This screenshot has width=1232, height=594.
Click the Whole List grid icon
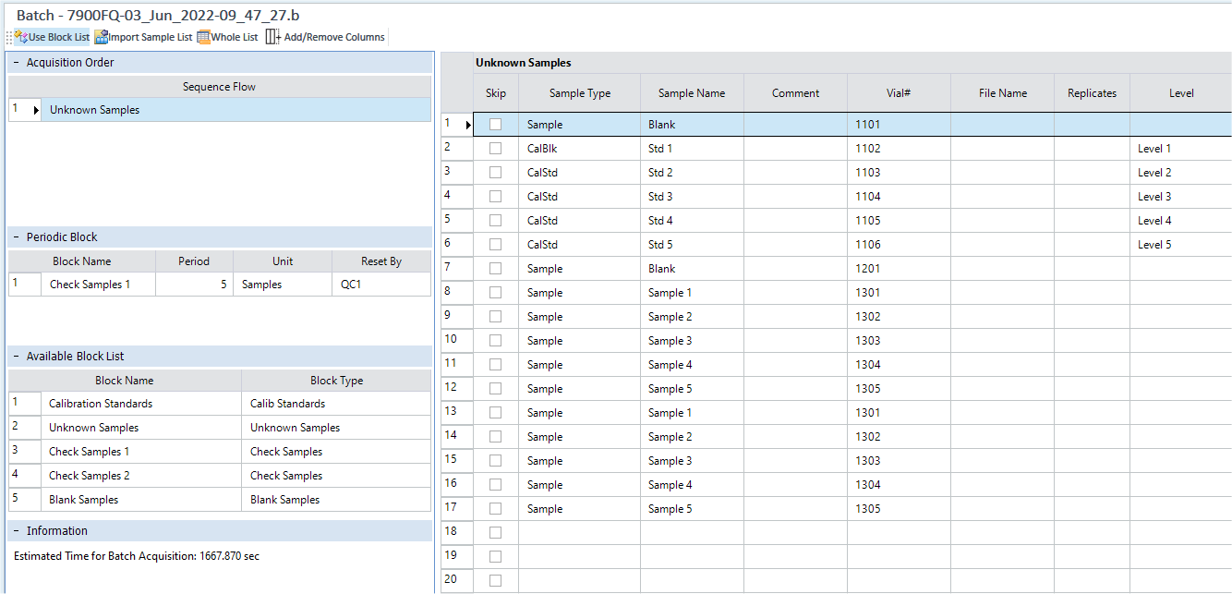203,37
